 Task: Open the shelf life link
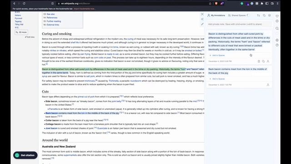pos(75,42)
